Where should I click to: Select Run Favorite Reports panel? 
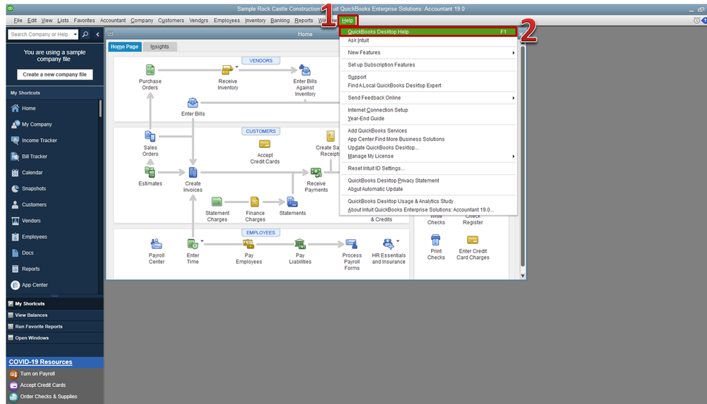(55, 326)
